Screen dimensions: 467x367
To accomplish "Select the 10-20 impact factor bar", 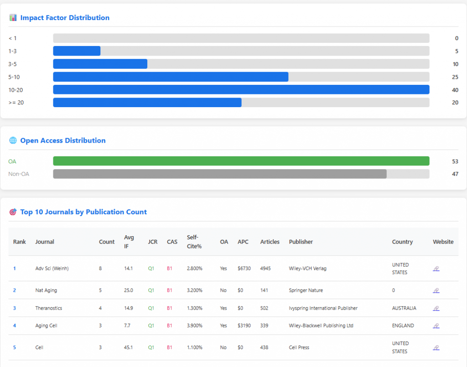I will (241, 90).
